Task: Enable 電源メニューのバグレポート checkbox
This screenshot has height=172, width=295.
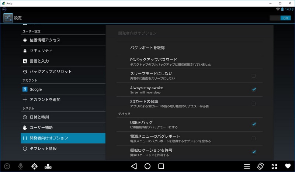Action: click(254, 138)
